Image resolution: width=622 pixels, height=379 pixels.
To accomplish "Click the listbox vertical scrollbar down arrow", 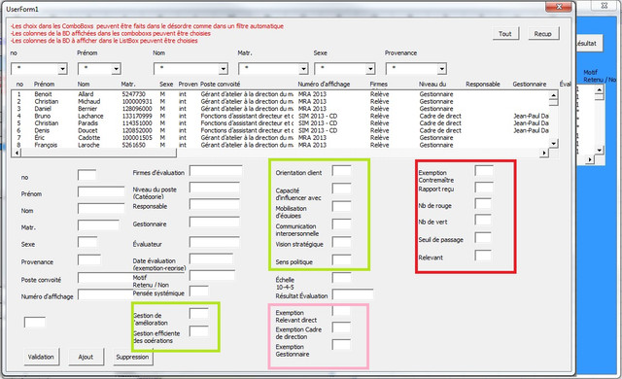I will pos(554,143).
